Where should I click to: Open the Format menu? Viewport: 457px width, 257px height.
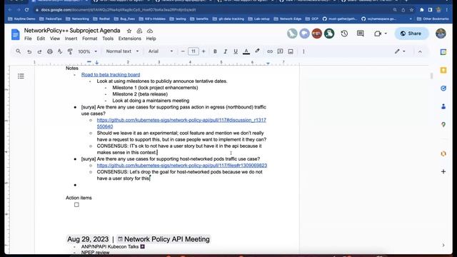click(x=90, y=39)
